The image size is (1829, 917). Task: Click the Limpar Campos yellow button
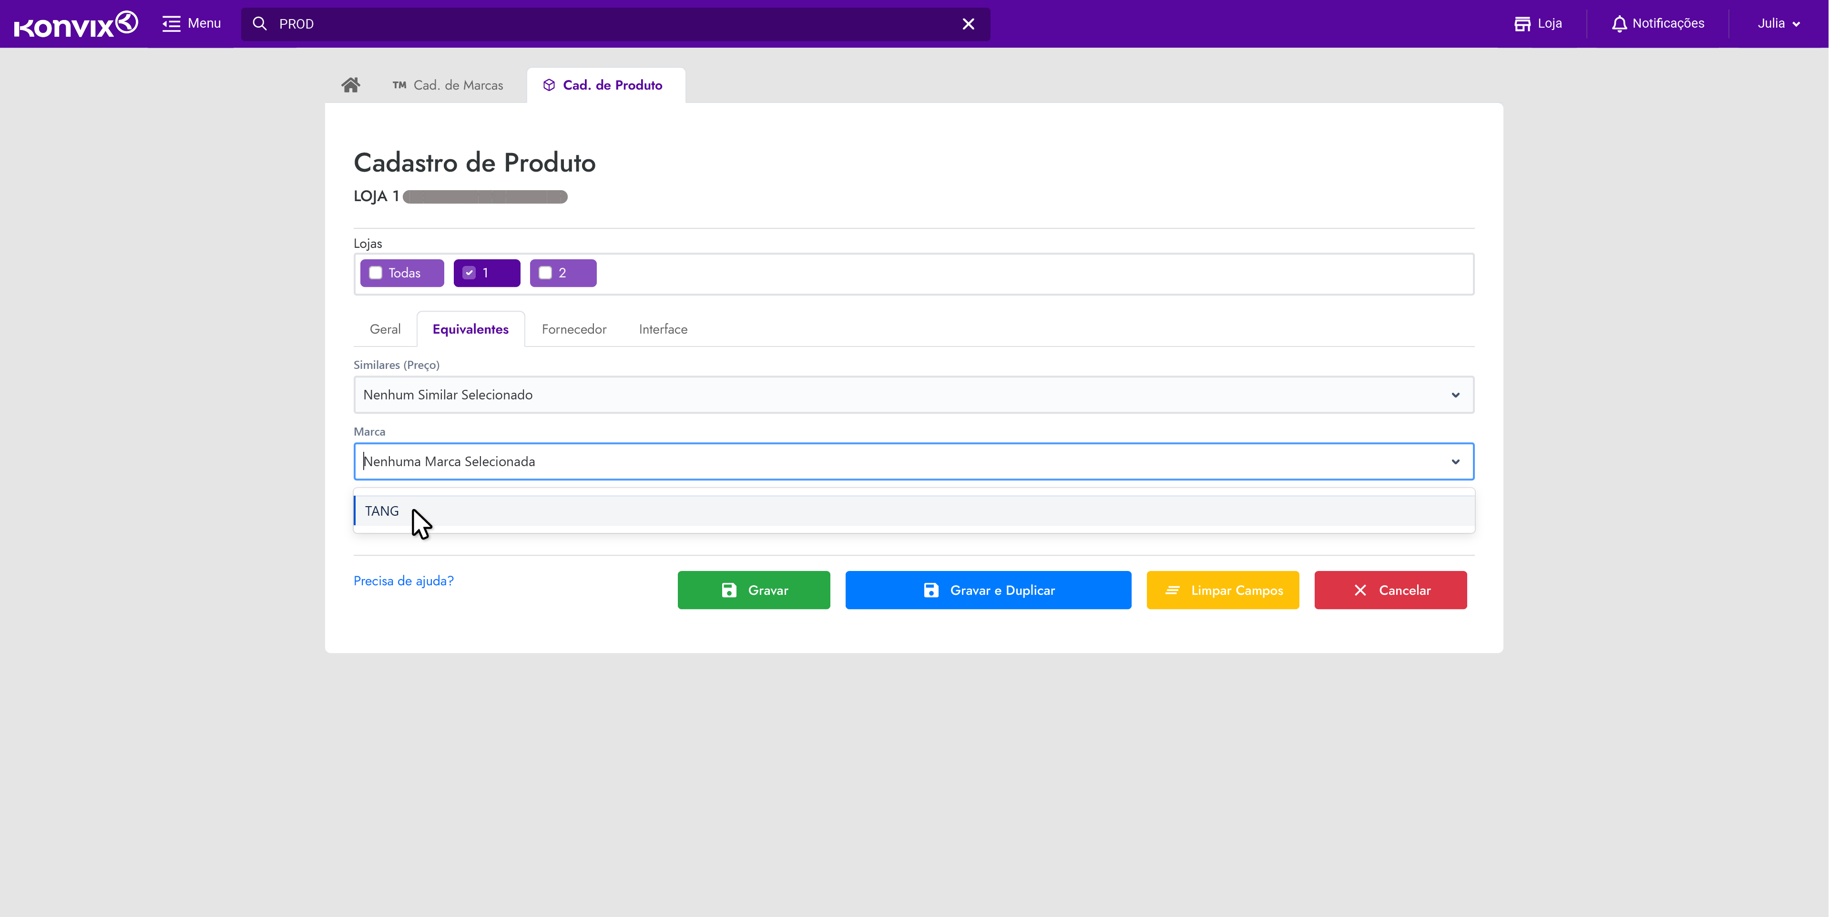pyautogui.click(x=1222, y=591)
